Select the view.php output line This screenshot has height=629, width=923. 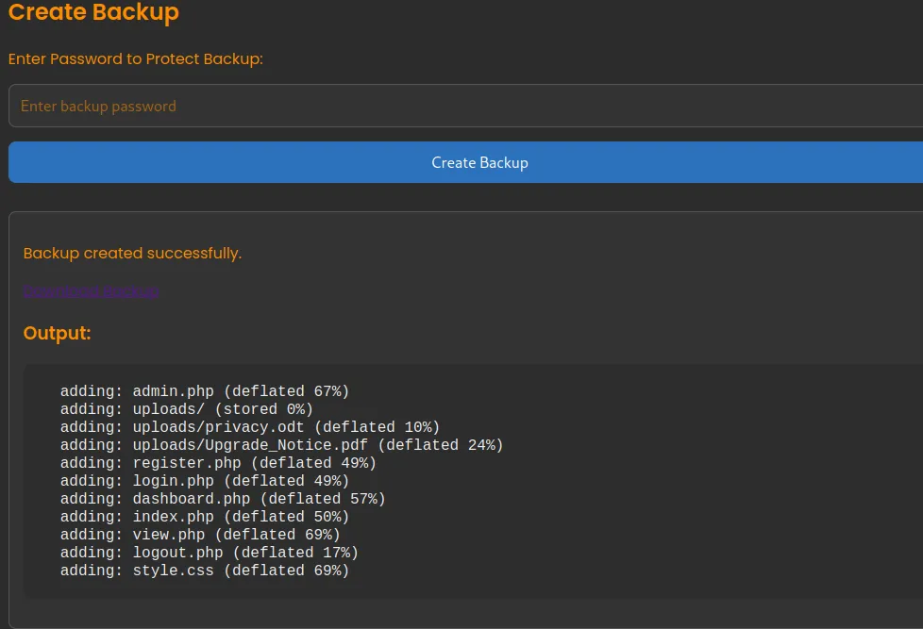click(x=200, y=535)
